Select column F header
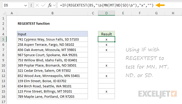 coord(140,13)
